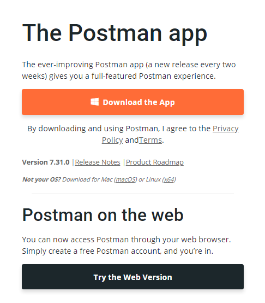This screenshot has width=265, height=303.
Task: Select the Linux x64 download link
Action: [169, 179]
